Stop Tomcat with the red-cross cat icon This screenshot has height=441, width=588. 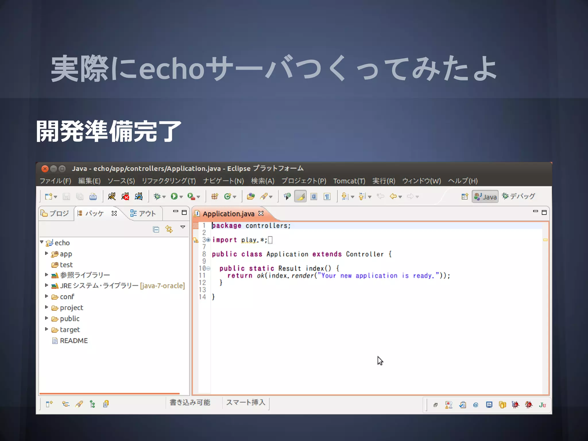point(125,196)
